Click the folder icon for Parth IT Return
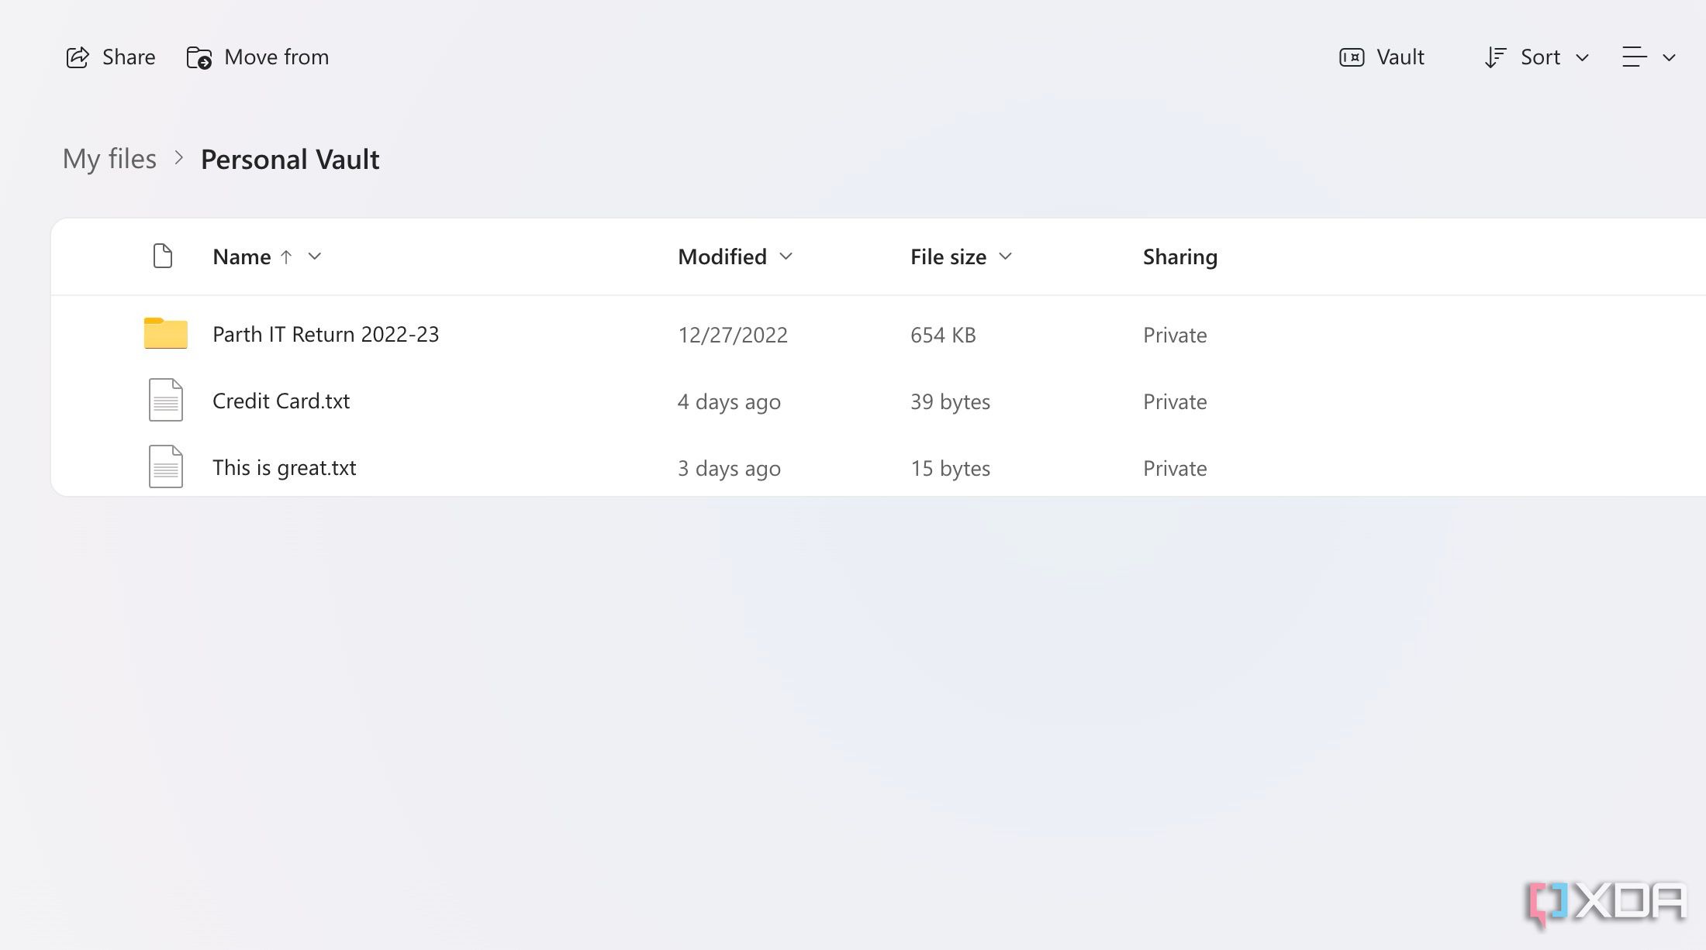The image size is (1706, 950). [164, 333]
